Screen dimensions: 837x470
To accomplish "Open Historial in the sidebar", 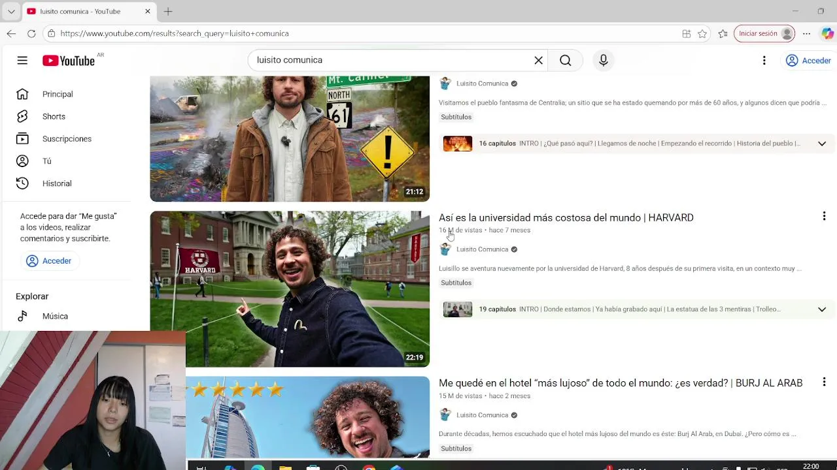I will [57, 183].
